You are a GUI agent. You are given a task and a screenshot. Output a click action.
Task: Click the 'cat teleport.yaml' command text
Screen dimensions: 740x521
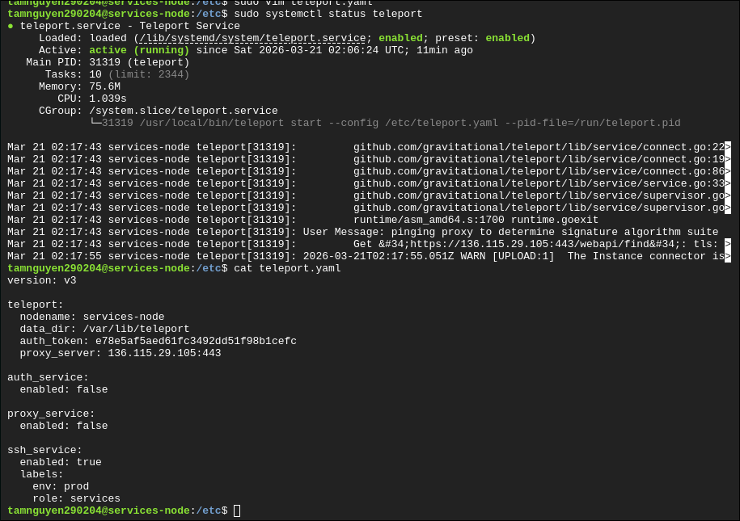(287, 268)
